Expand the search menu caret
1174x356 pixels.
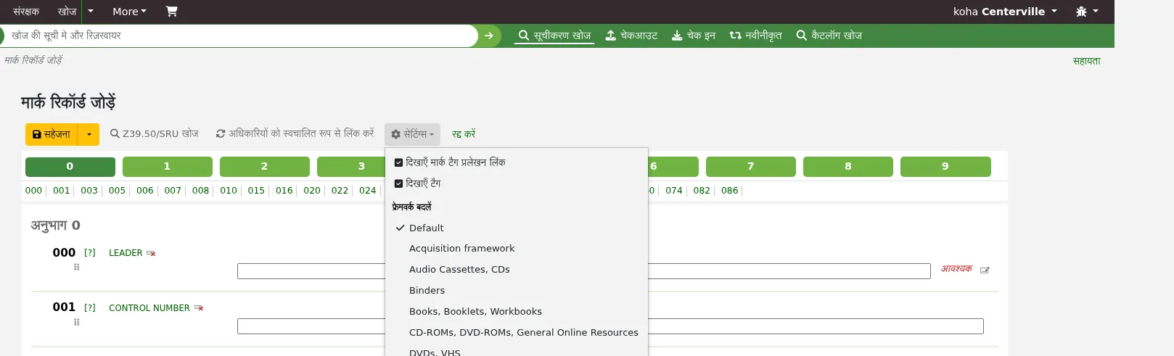tap(91, 12)
